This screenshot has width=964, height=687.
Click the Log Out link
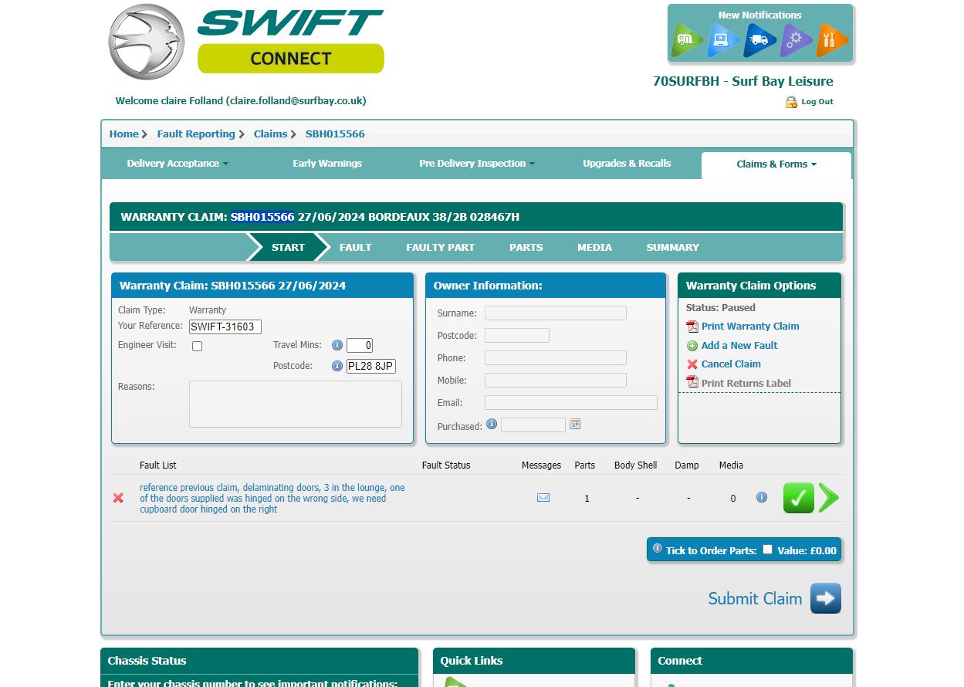click(x=817, y=102)
